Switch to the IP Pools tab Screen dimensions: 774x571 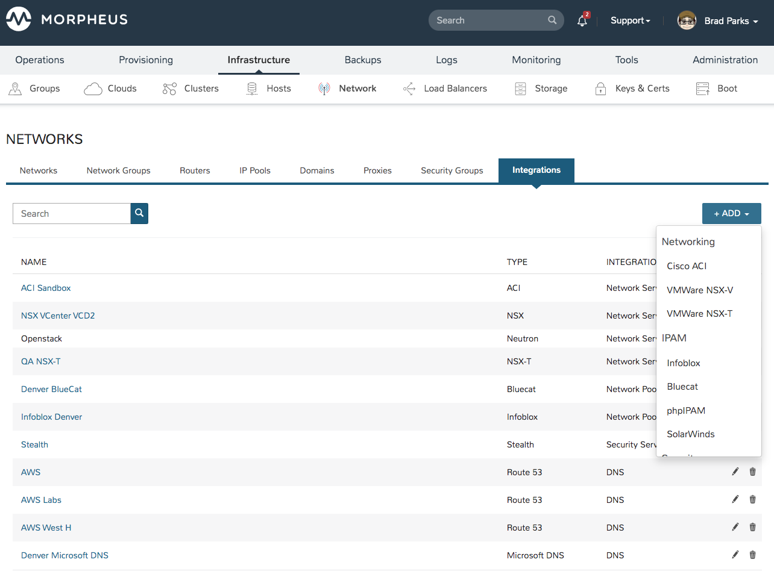[255, 170]
